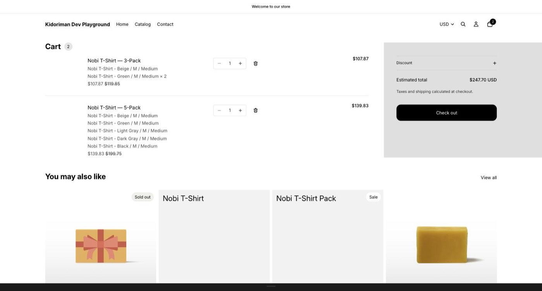Click the View all link

[x=489, y=178]
